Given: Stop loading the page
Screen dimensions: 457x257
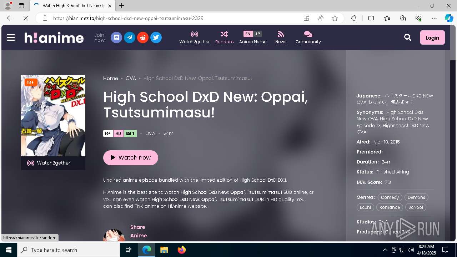Looking at the screenshot, I should pos(26,18).
